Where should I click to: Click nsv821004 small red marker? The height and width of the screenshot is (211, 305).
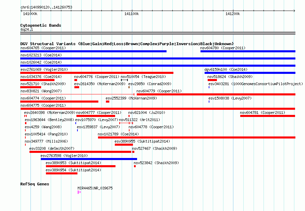[129, 116]
